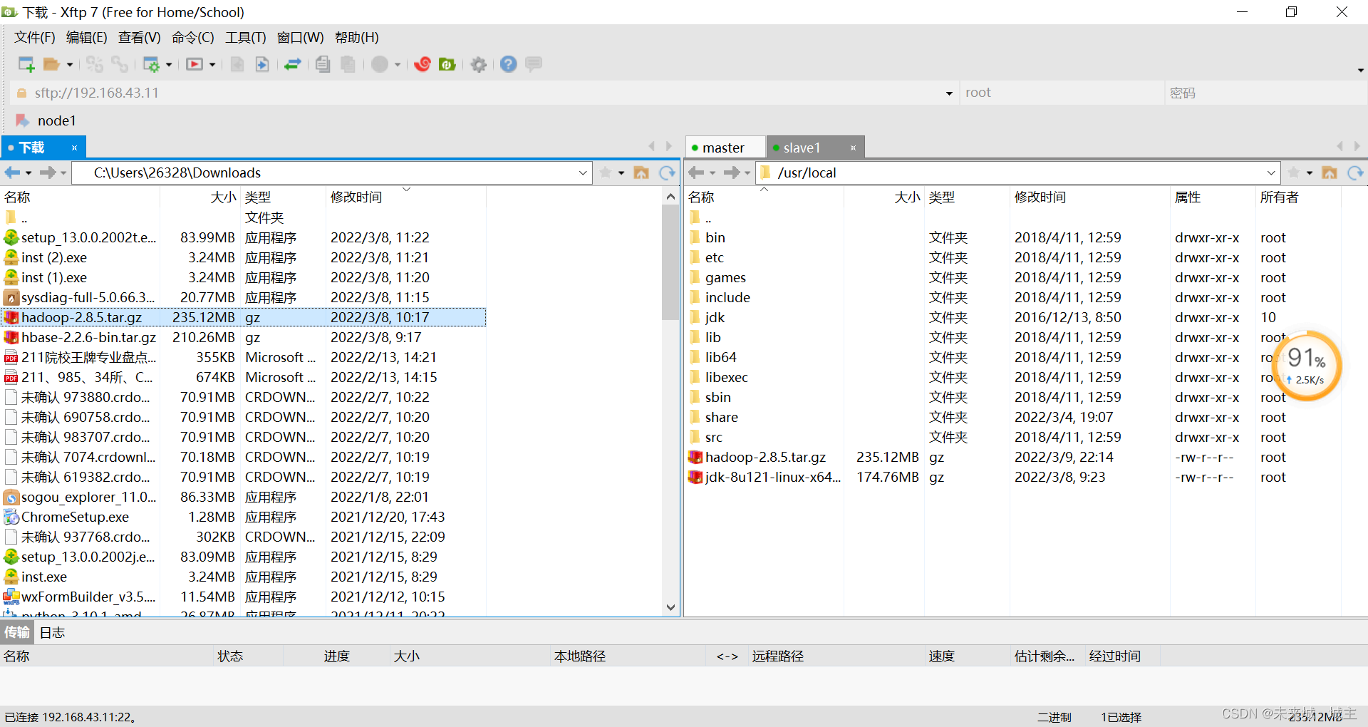Click the remote pane home folder icon
Viewport: 1368px width, 727px height.
click(x=1330, y=172)
